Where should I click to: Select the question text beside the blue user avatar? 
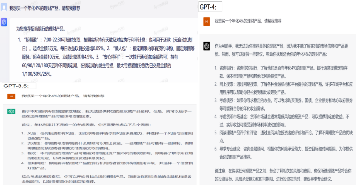pyautogui.click(x=45, y=8)
